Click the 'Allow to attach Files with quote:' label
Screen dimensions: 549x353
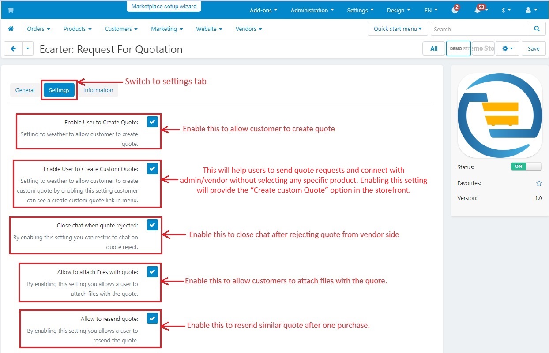(98, 272)
